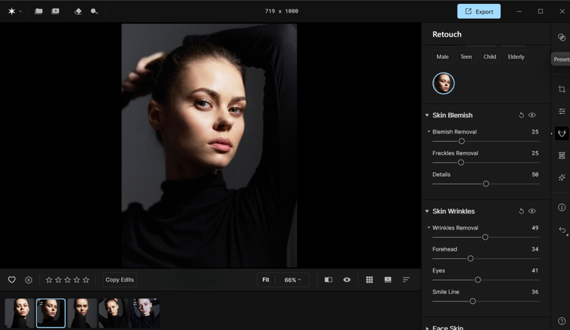Rate photo five stars
Viewport: 570px width, 330px height.
click(85, 280)
